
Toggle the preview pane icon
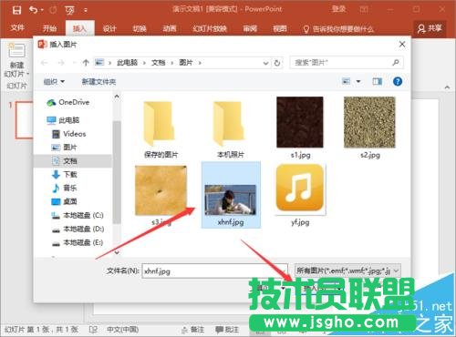click(x=378, y=81)
